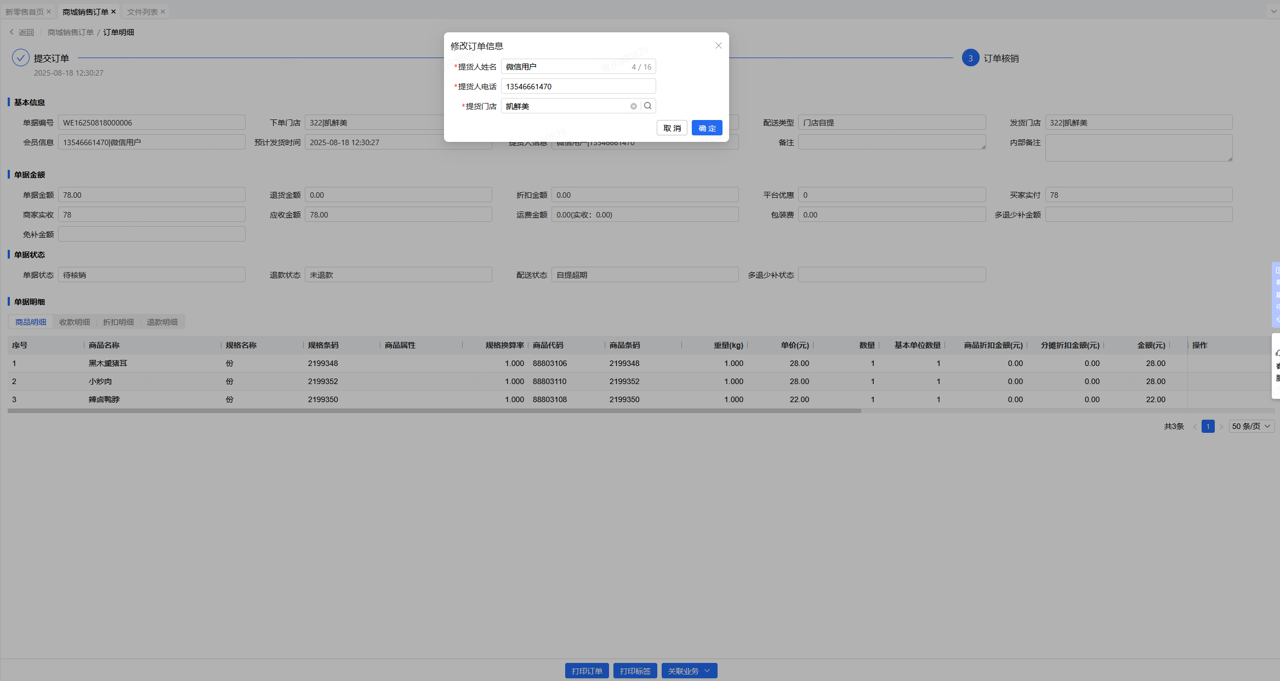Close the 文件列表 tab
Image resolution: width=1280 pixels, height=681 pixels.
click(163, 12)
